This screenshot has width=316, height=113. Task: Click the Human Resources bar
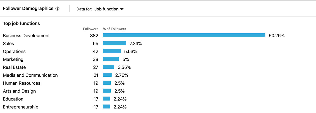coord(107,83)
